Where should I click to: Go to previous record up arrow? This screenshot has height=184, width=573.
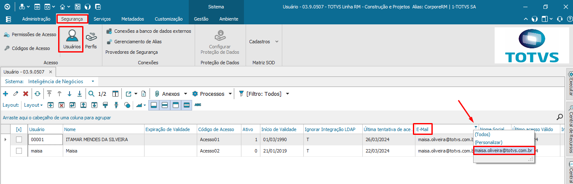point(59,94)
